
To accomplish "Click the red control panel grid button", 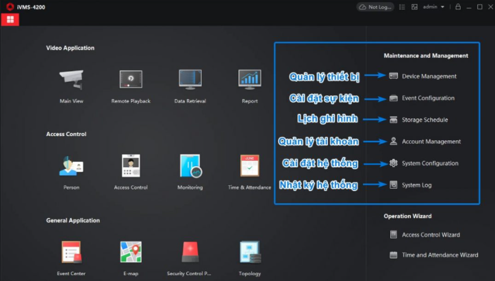I will point(10,20).
